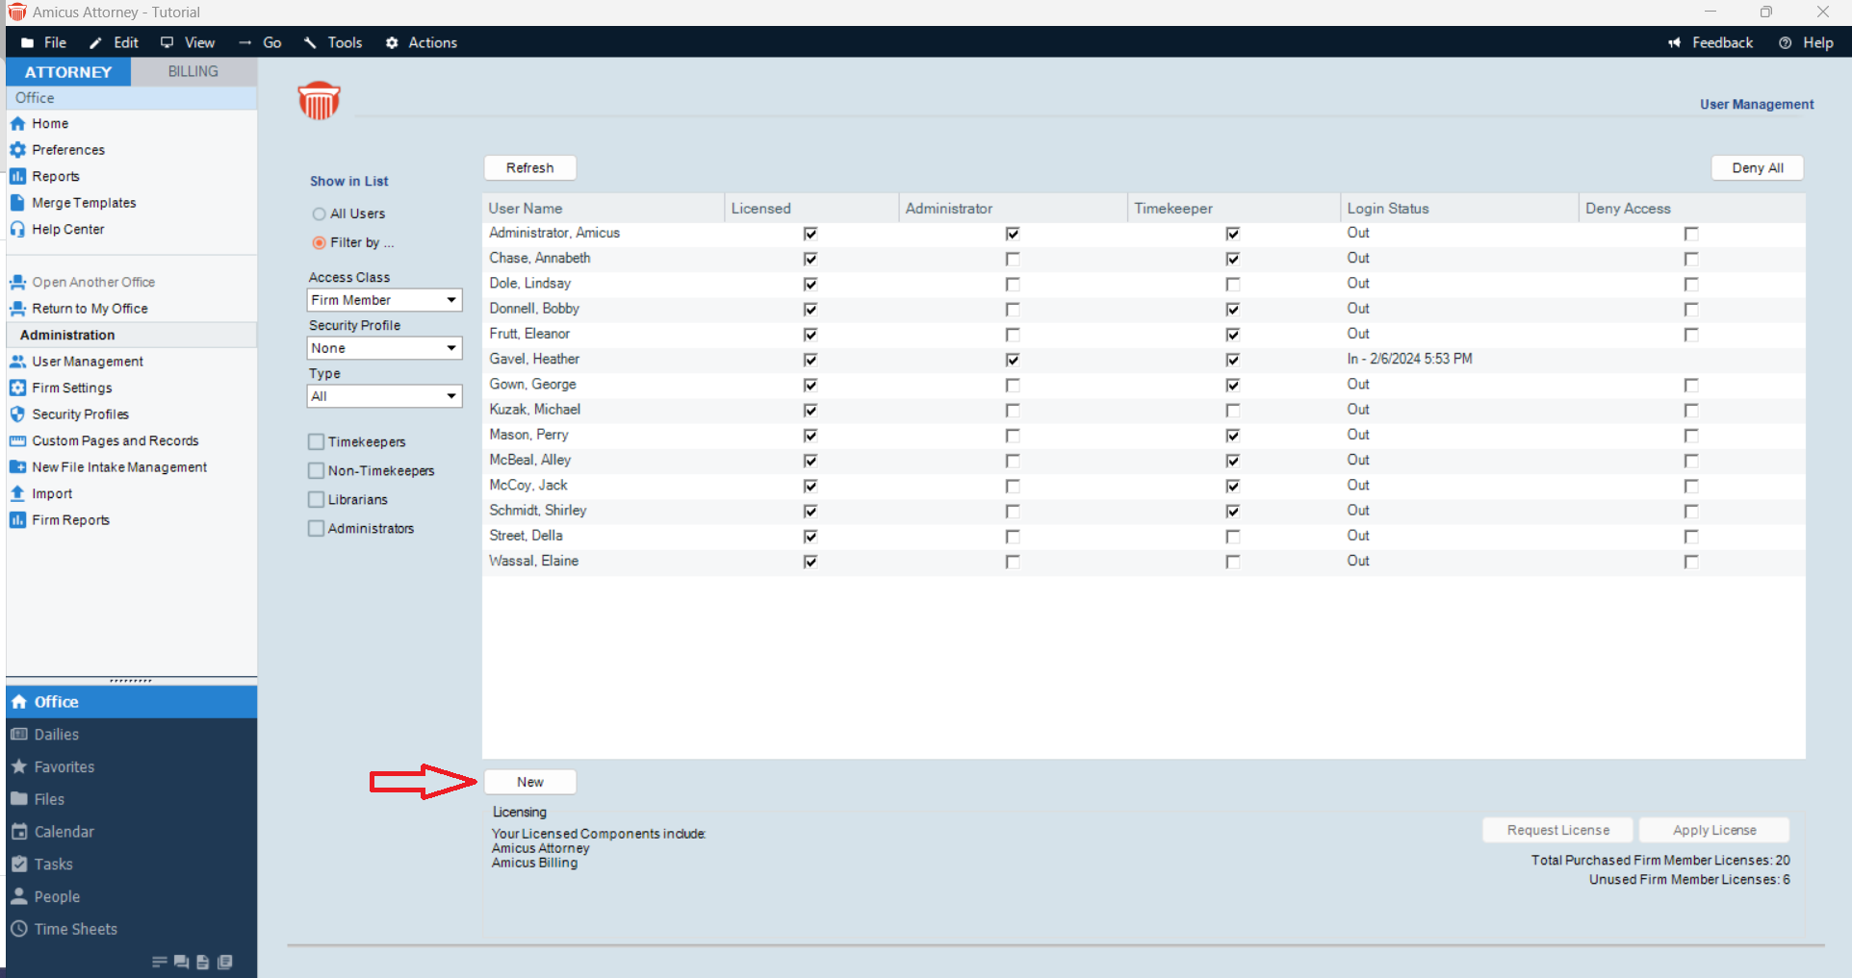Toggle Deny Access checkbox for Mason, Perry
The width and height of the screenshot is (1852, 978).
tap(1691, 436)
